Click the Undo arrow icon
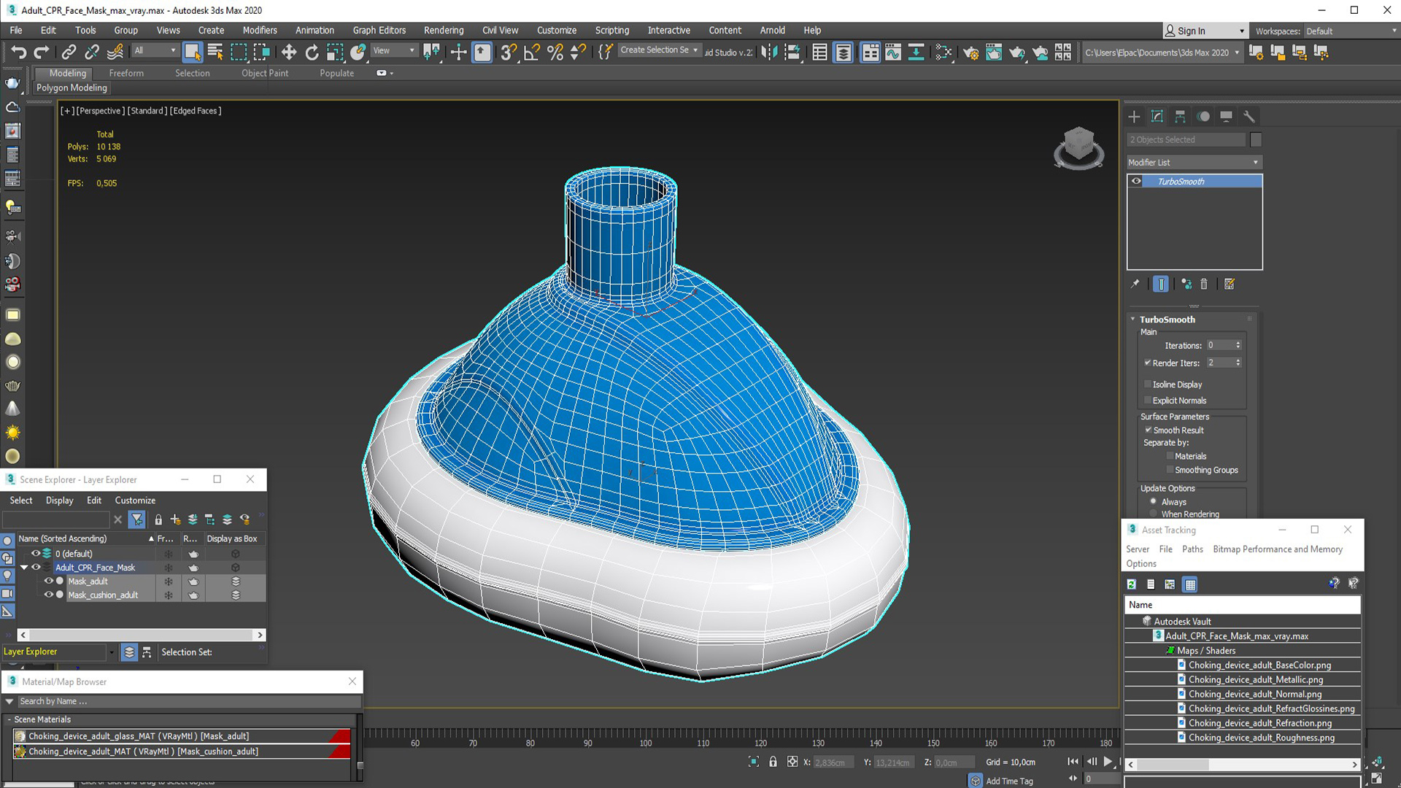 pyautogui.click(x=18, y=52)
